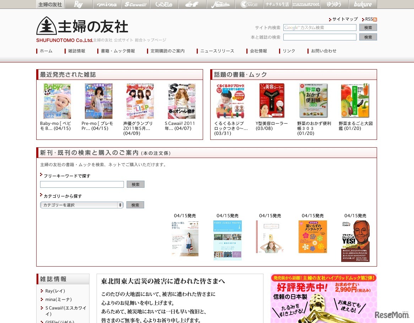The height and width of the screenshot is (323, 414).
Task: Click 検索 button next to category dropdown
Action: click(135, 205)
